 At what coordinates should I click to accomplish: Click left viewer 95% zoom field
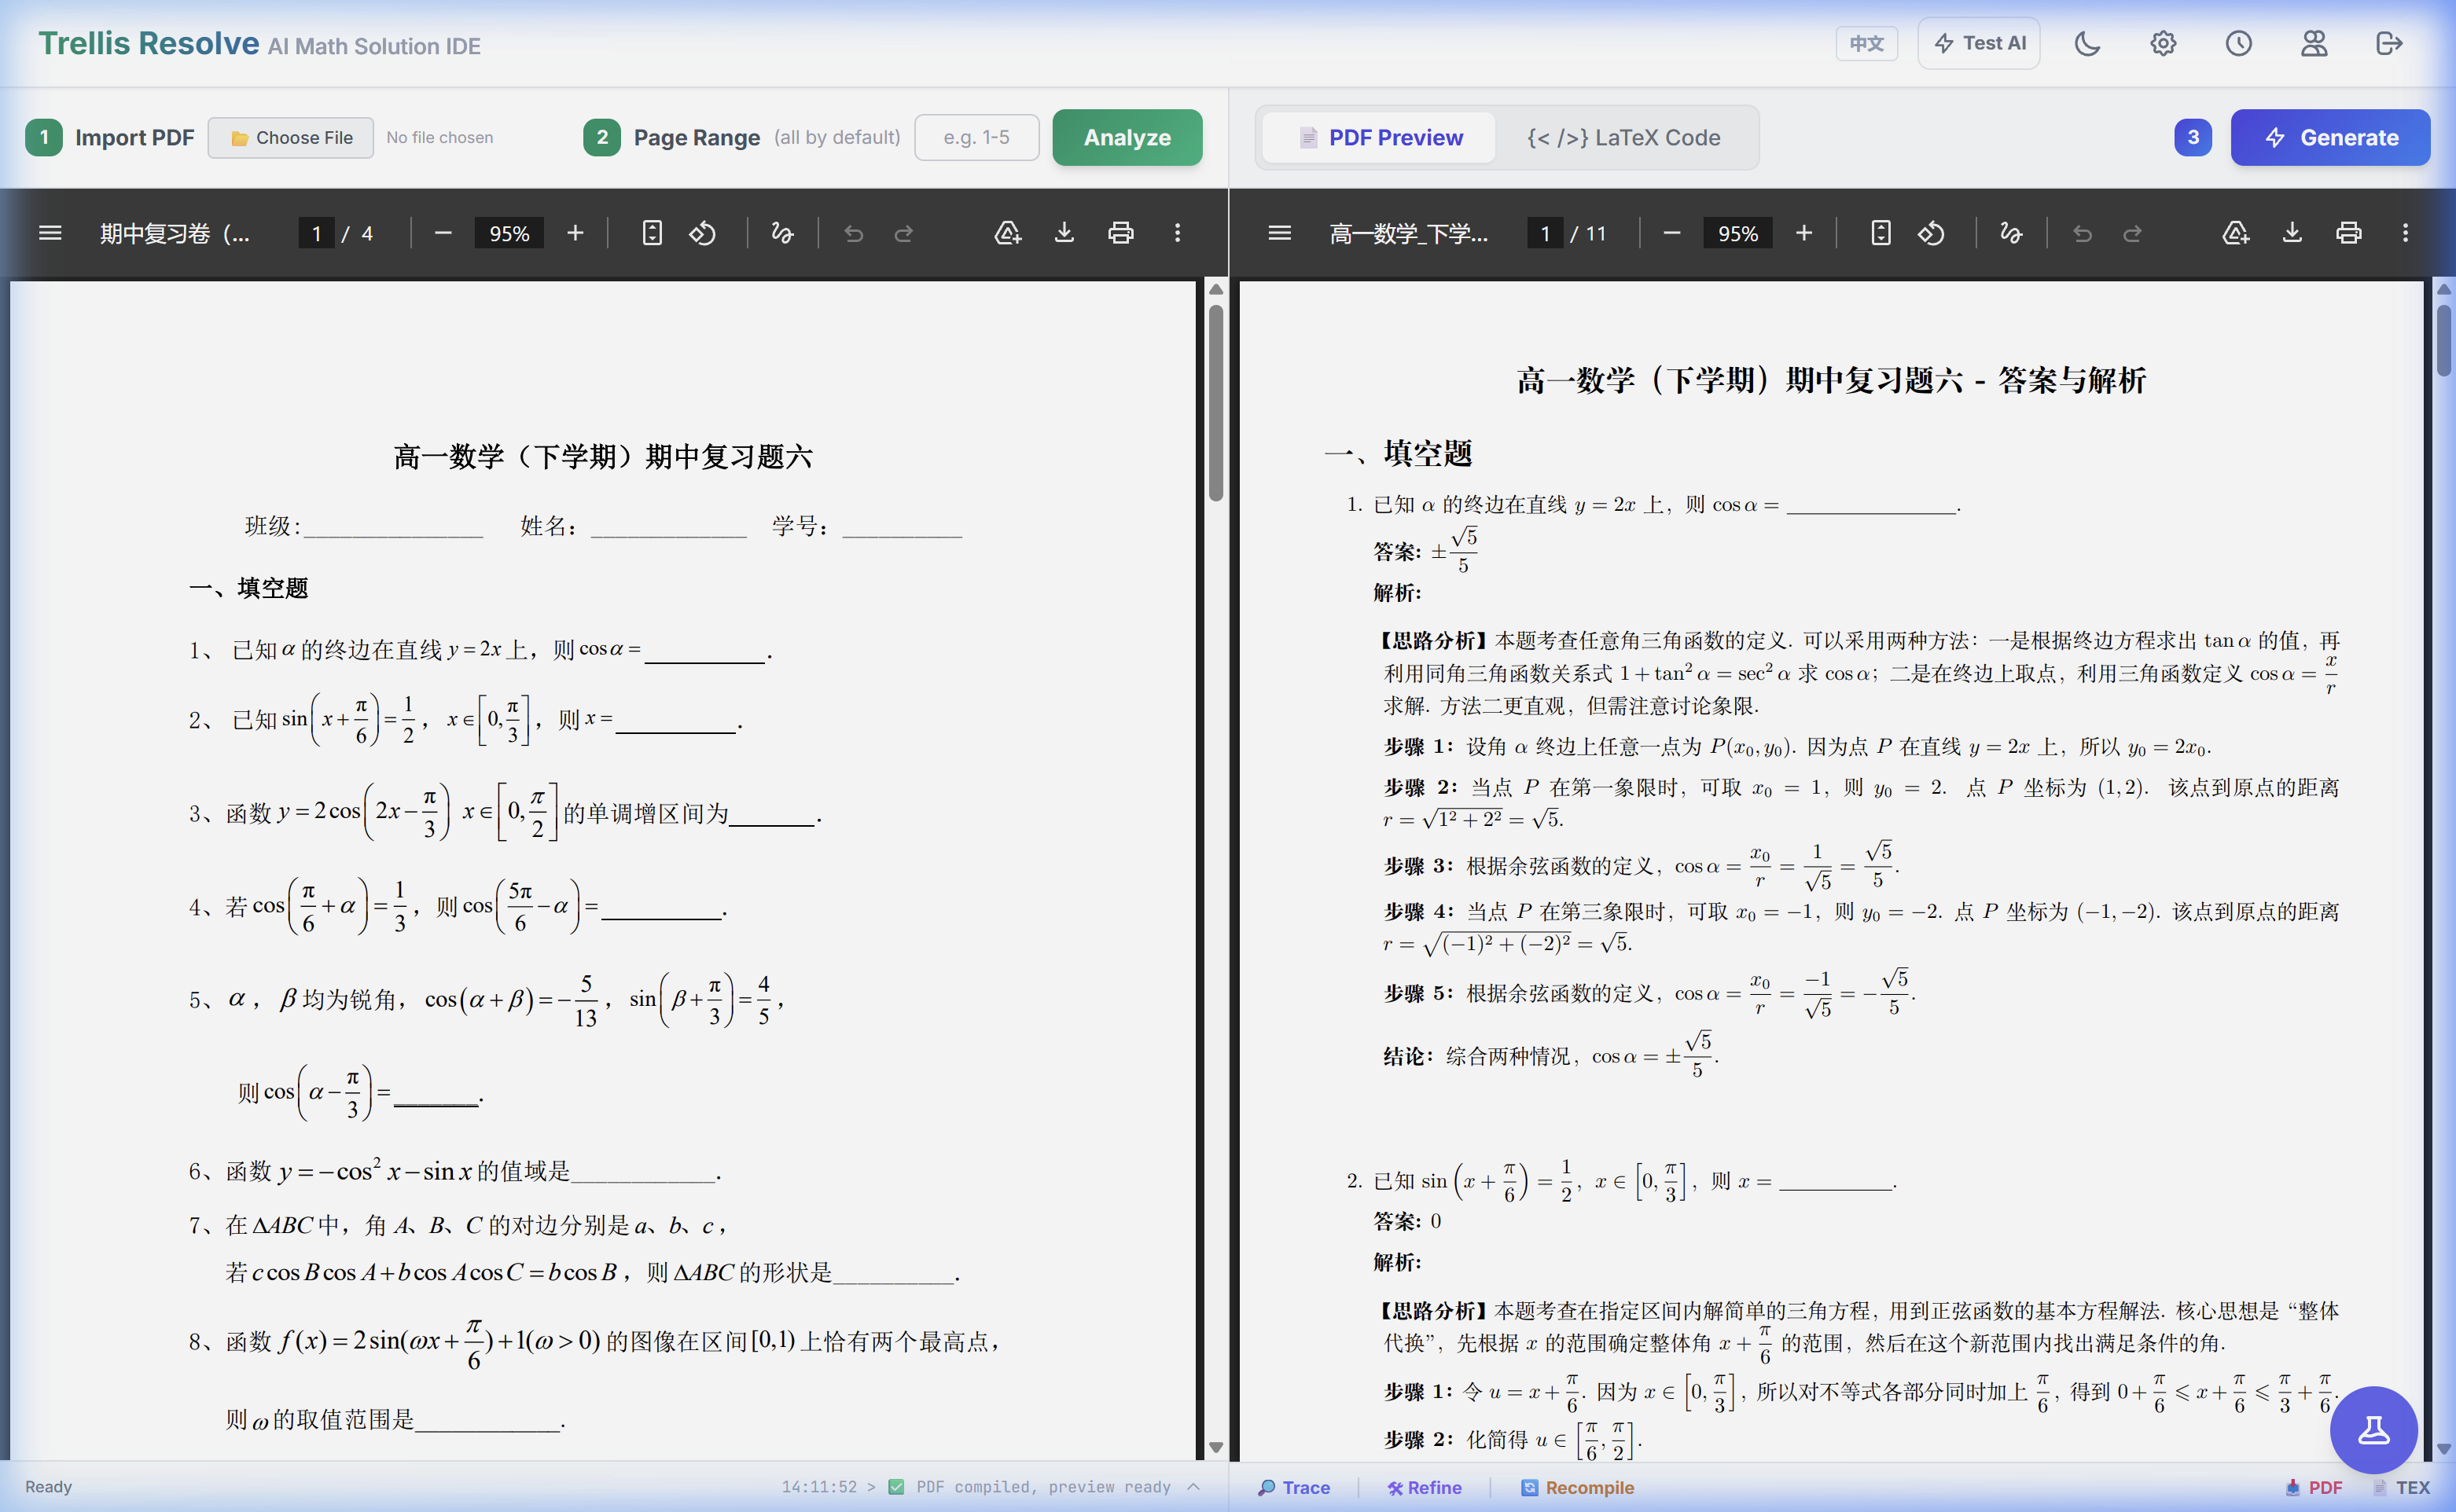point(508,234)
